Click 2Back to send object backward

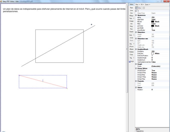click(131, 49)
